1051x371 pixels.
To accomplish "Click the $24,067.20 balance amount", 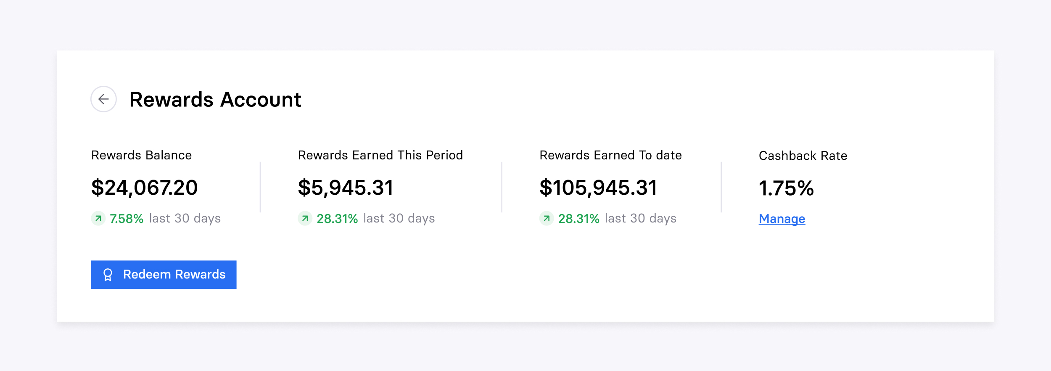I will 144,188.
